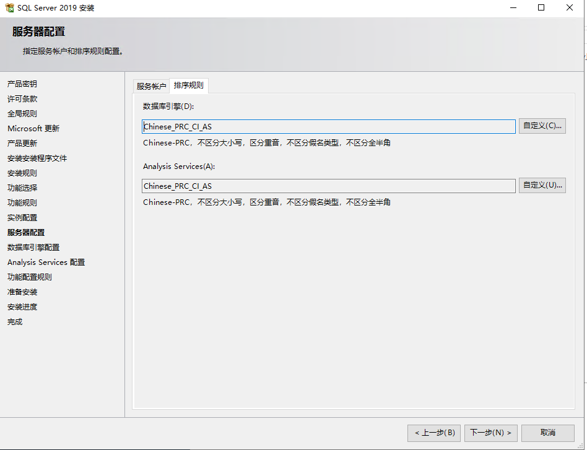Click the 数据库引擎配置 step
Viewport: 587px width, 450px height.
click(33, 248)
